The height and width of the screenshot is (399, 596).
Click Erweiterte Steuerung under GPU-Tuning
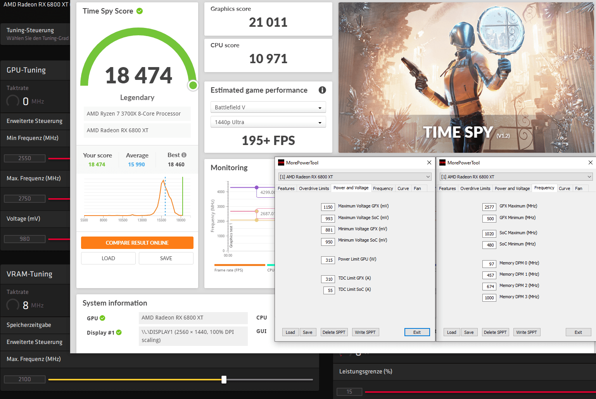point(35,121)
